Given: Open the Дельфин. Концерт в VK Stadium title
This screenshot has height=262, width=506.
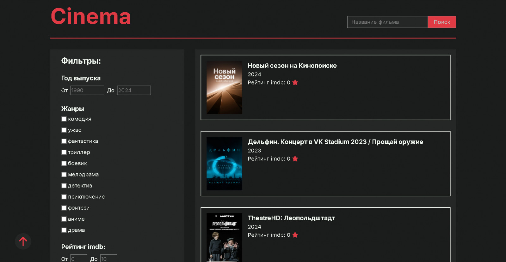Looking at the screenshot, I should tap(335, 142).
